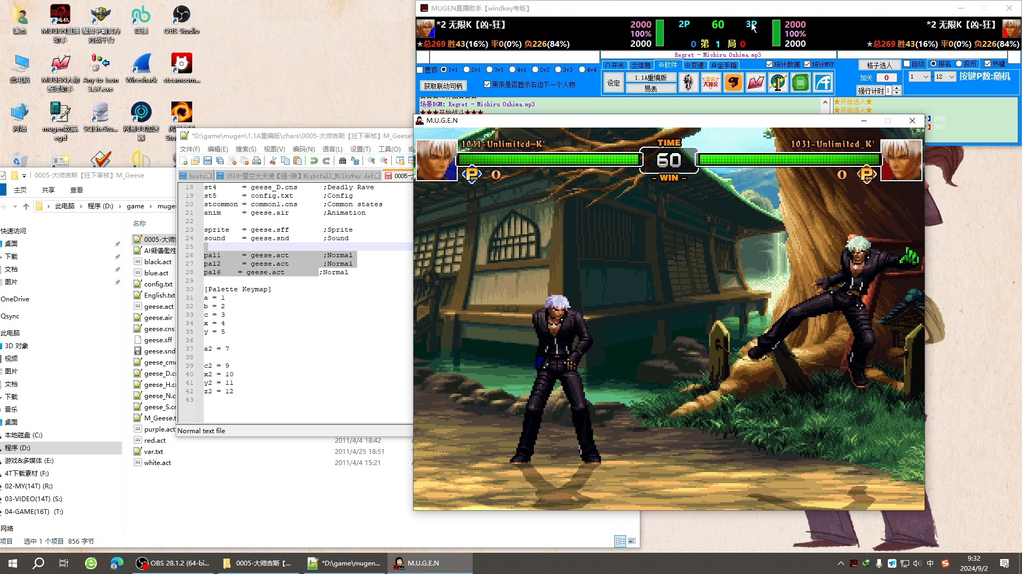Click the Copy icon in Notepad++ toolbar
Viewport: 1022px width, 574px height.
(285, 161)
